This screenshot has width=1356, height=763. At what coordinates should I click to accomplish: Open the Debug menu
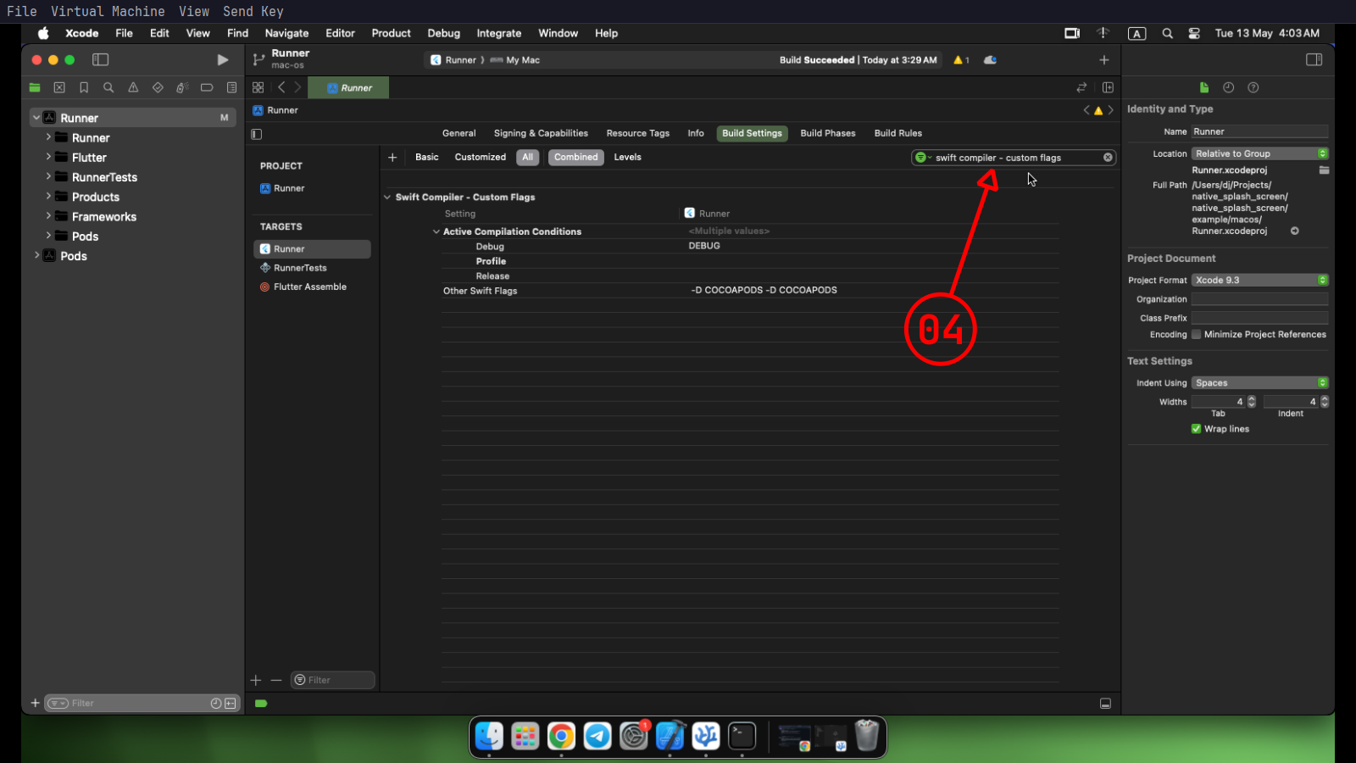(443, 33)
